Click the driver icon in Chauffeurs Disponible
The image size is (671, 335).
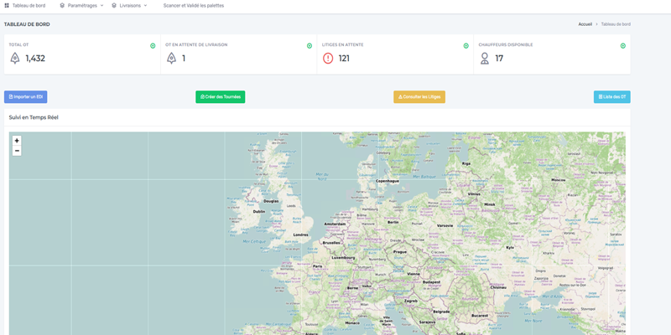(484, 59)
